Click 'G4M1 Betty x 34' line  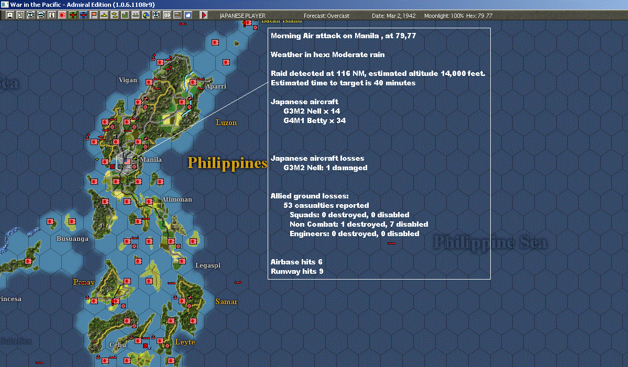click(314, 120)
